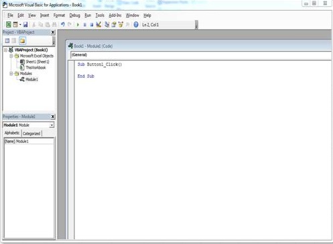Open the (General) object combo box
Image resolution: width=333 pixels, height=244 pixels.
point(201,55)
